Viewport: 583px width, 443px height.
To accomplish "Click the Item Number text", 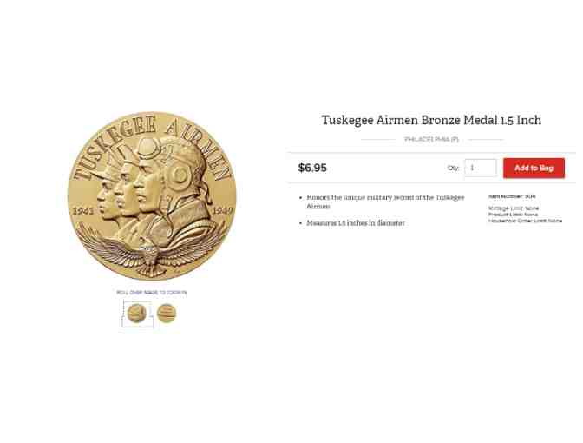I will pos(512,196).
